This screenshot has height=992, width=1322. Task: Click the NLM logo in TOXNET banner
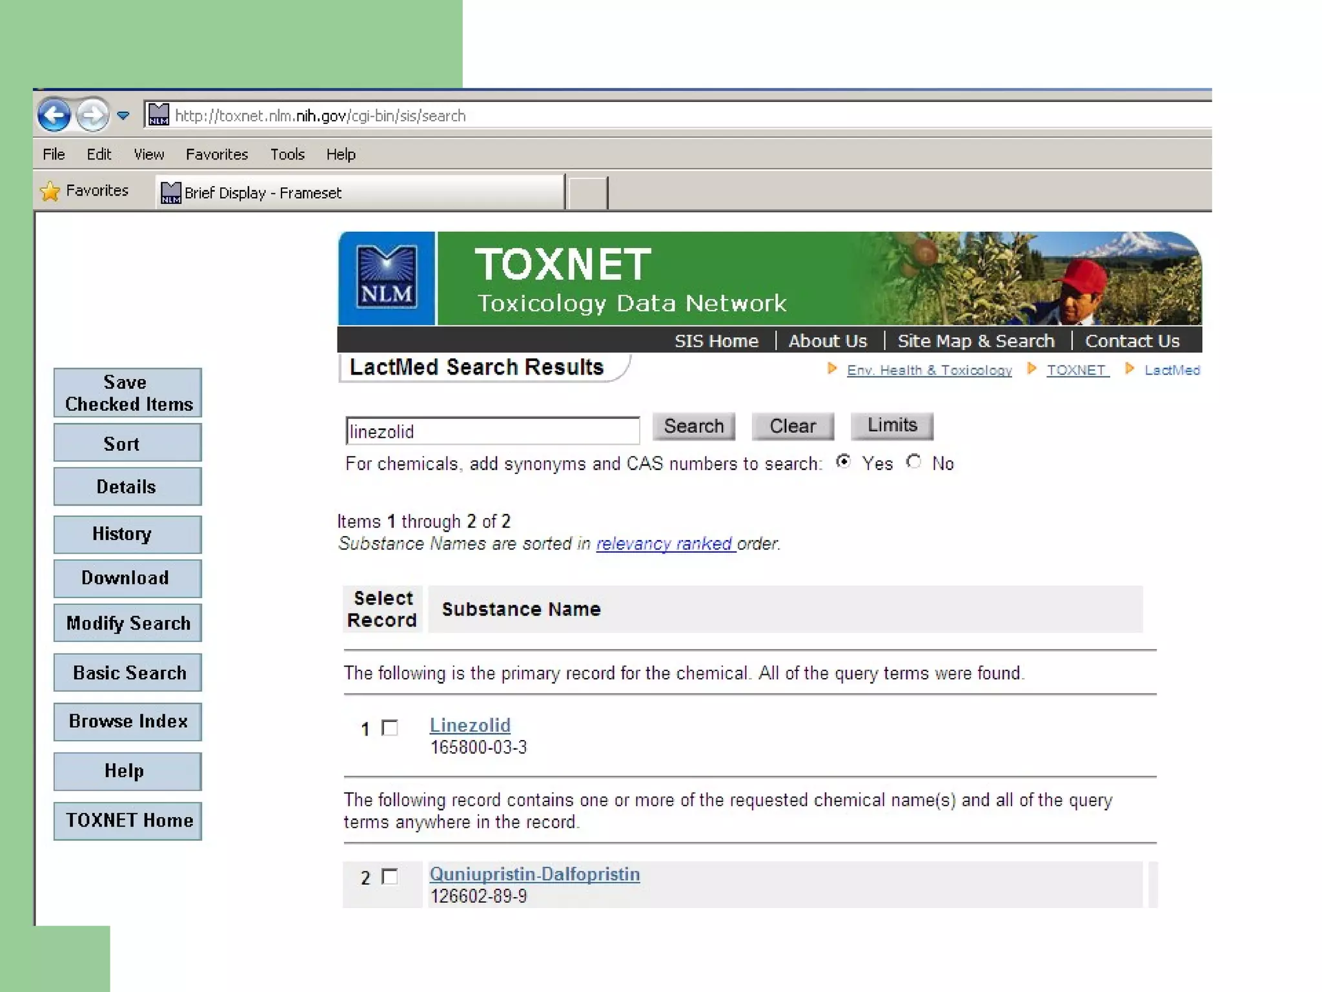[386, 278]
